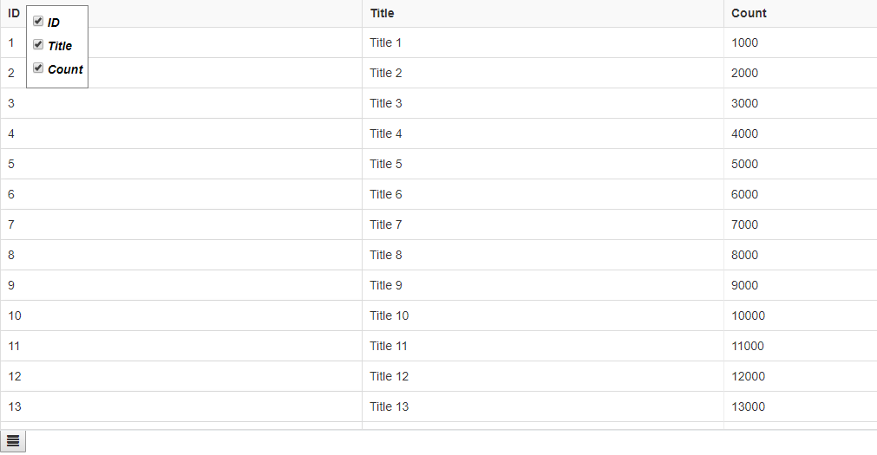Screen dimensions: 877x455
Task: Click the hamburger column menu icon
Action: coord(13,441)
